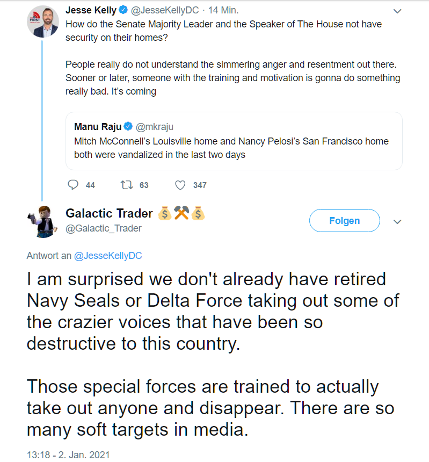Open the quoted Manu Raju tweet text
Viewport: 429px width, 462px height.
coord(231,148)
